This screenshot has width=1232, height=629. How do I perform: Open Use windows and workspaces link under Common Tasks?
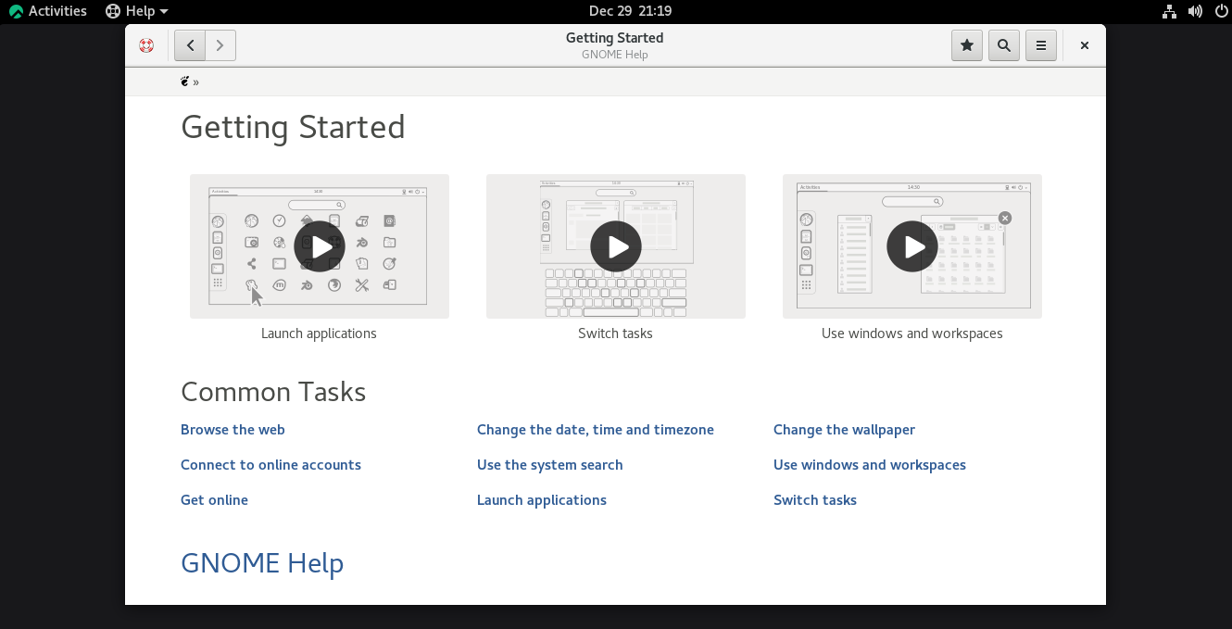[870, 465]
